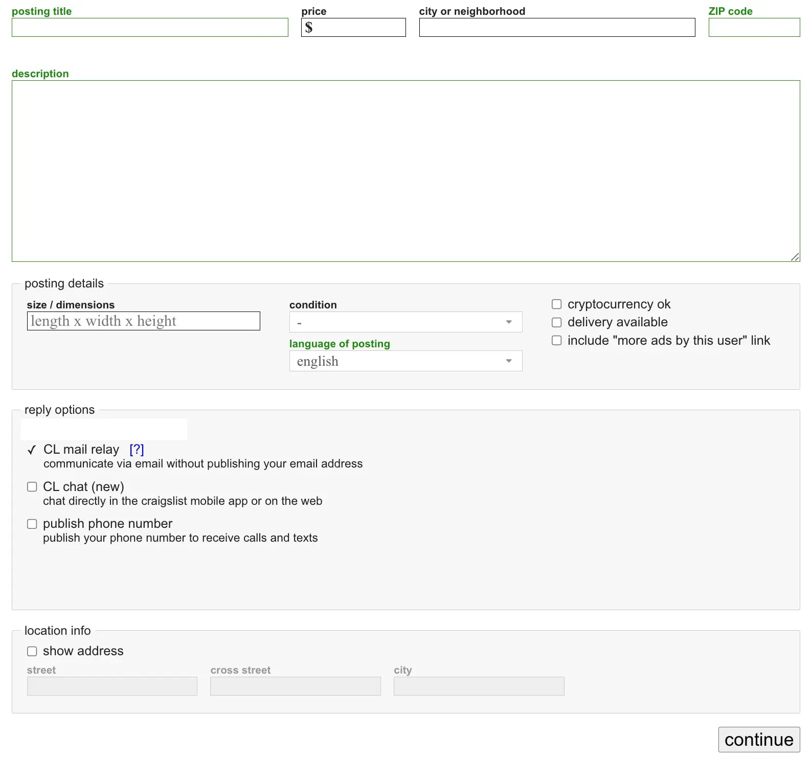812x758 pixels.
Task: Click the "posting title" label
Action: click(41, 11)
